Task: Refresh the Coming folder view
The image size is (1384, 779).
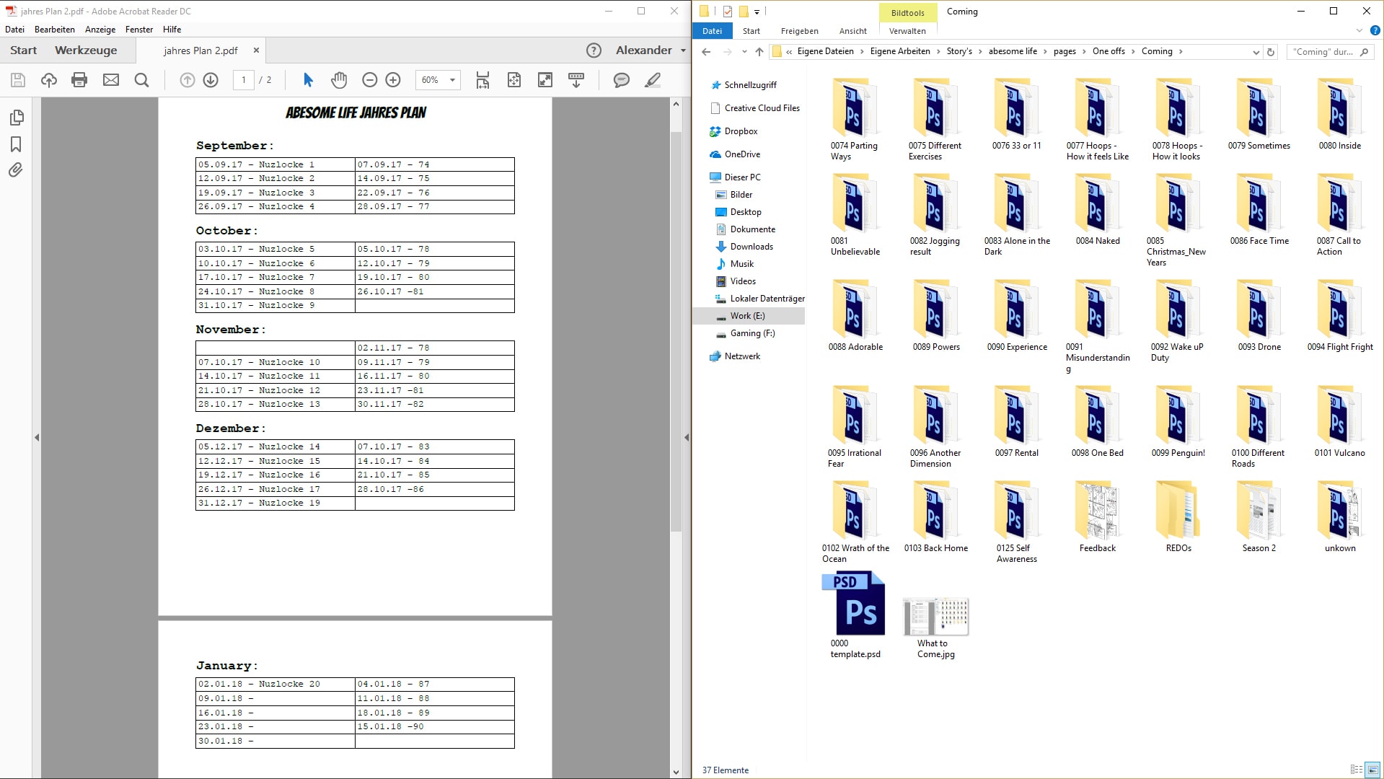Action: click(x=1271, y=52)
